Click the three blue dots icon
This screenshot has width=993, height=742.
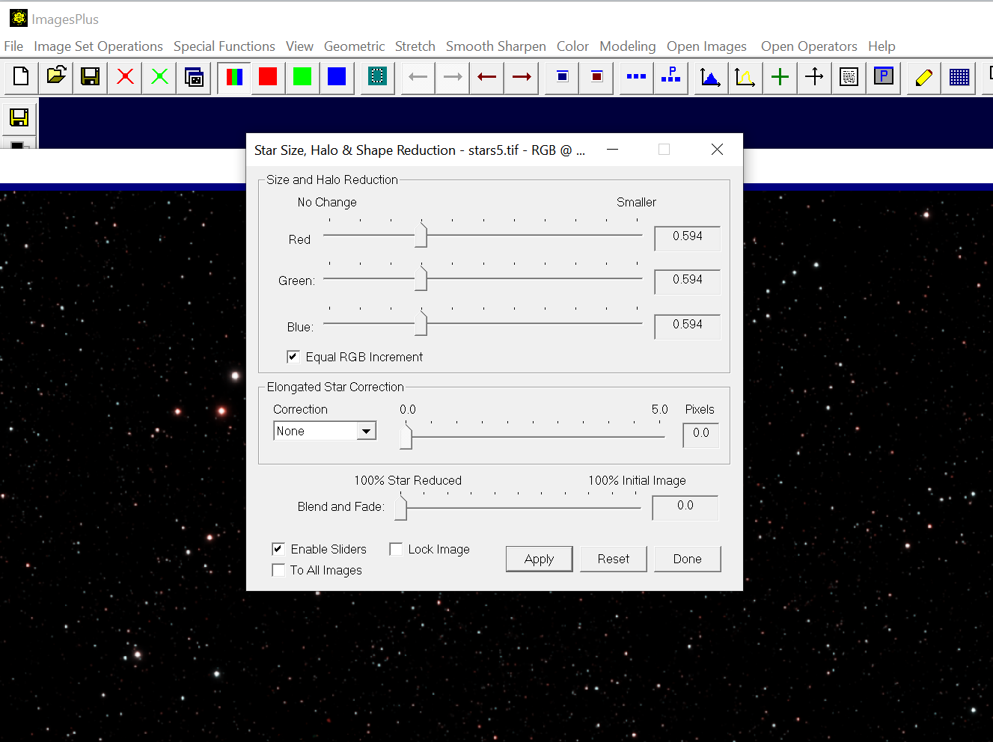[x=636, y=76]
